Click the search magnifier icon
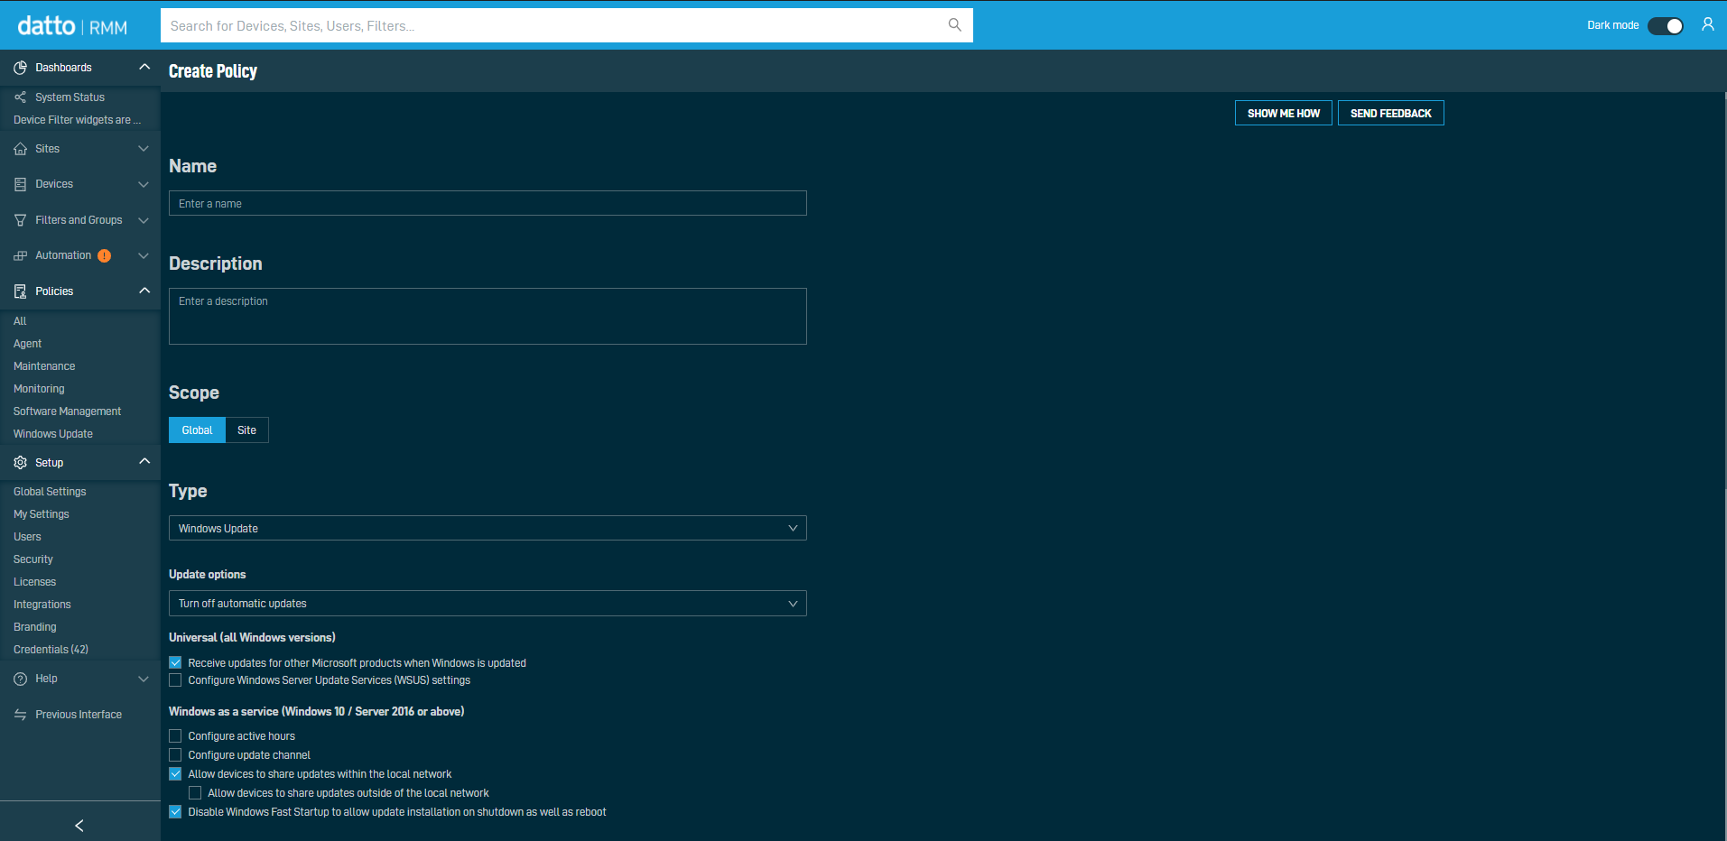 coord(954,25)
